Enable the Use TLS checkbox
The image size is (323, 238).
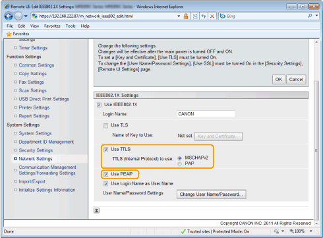(105, 125)
